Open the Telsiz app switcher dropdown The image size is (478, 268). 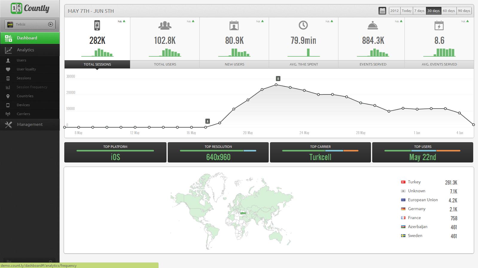30,24
